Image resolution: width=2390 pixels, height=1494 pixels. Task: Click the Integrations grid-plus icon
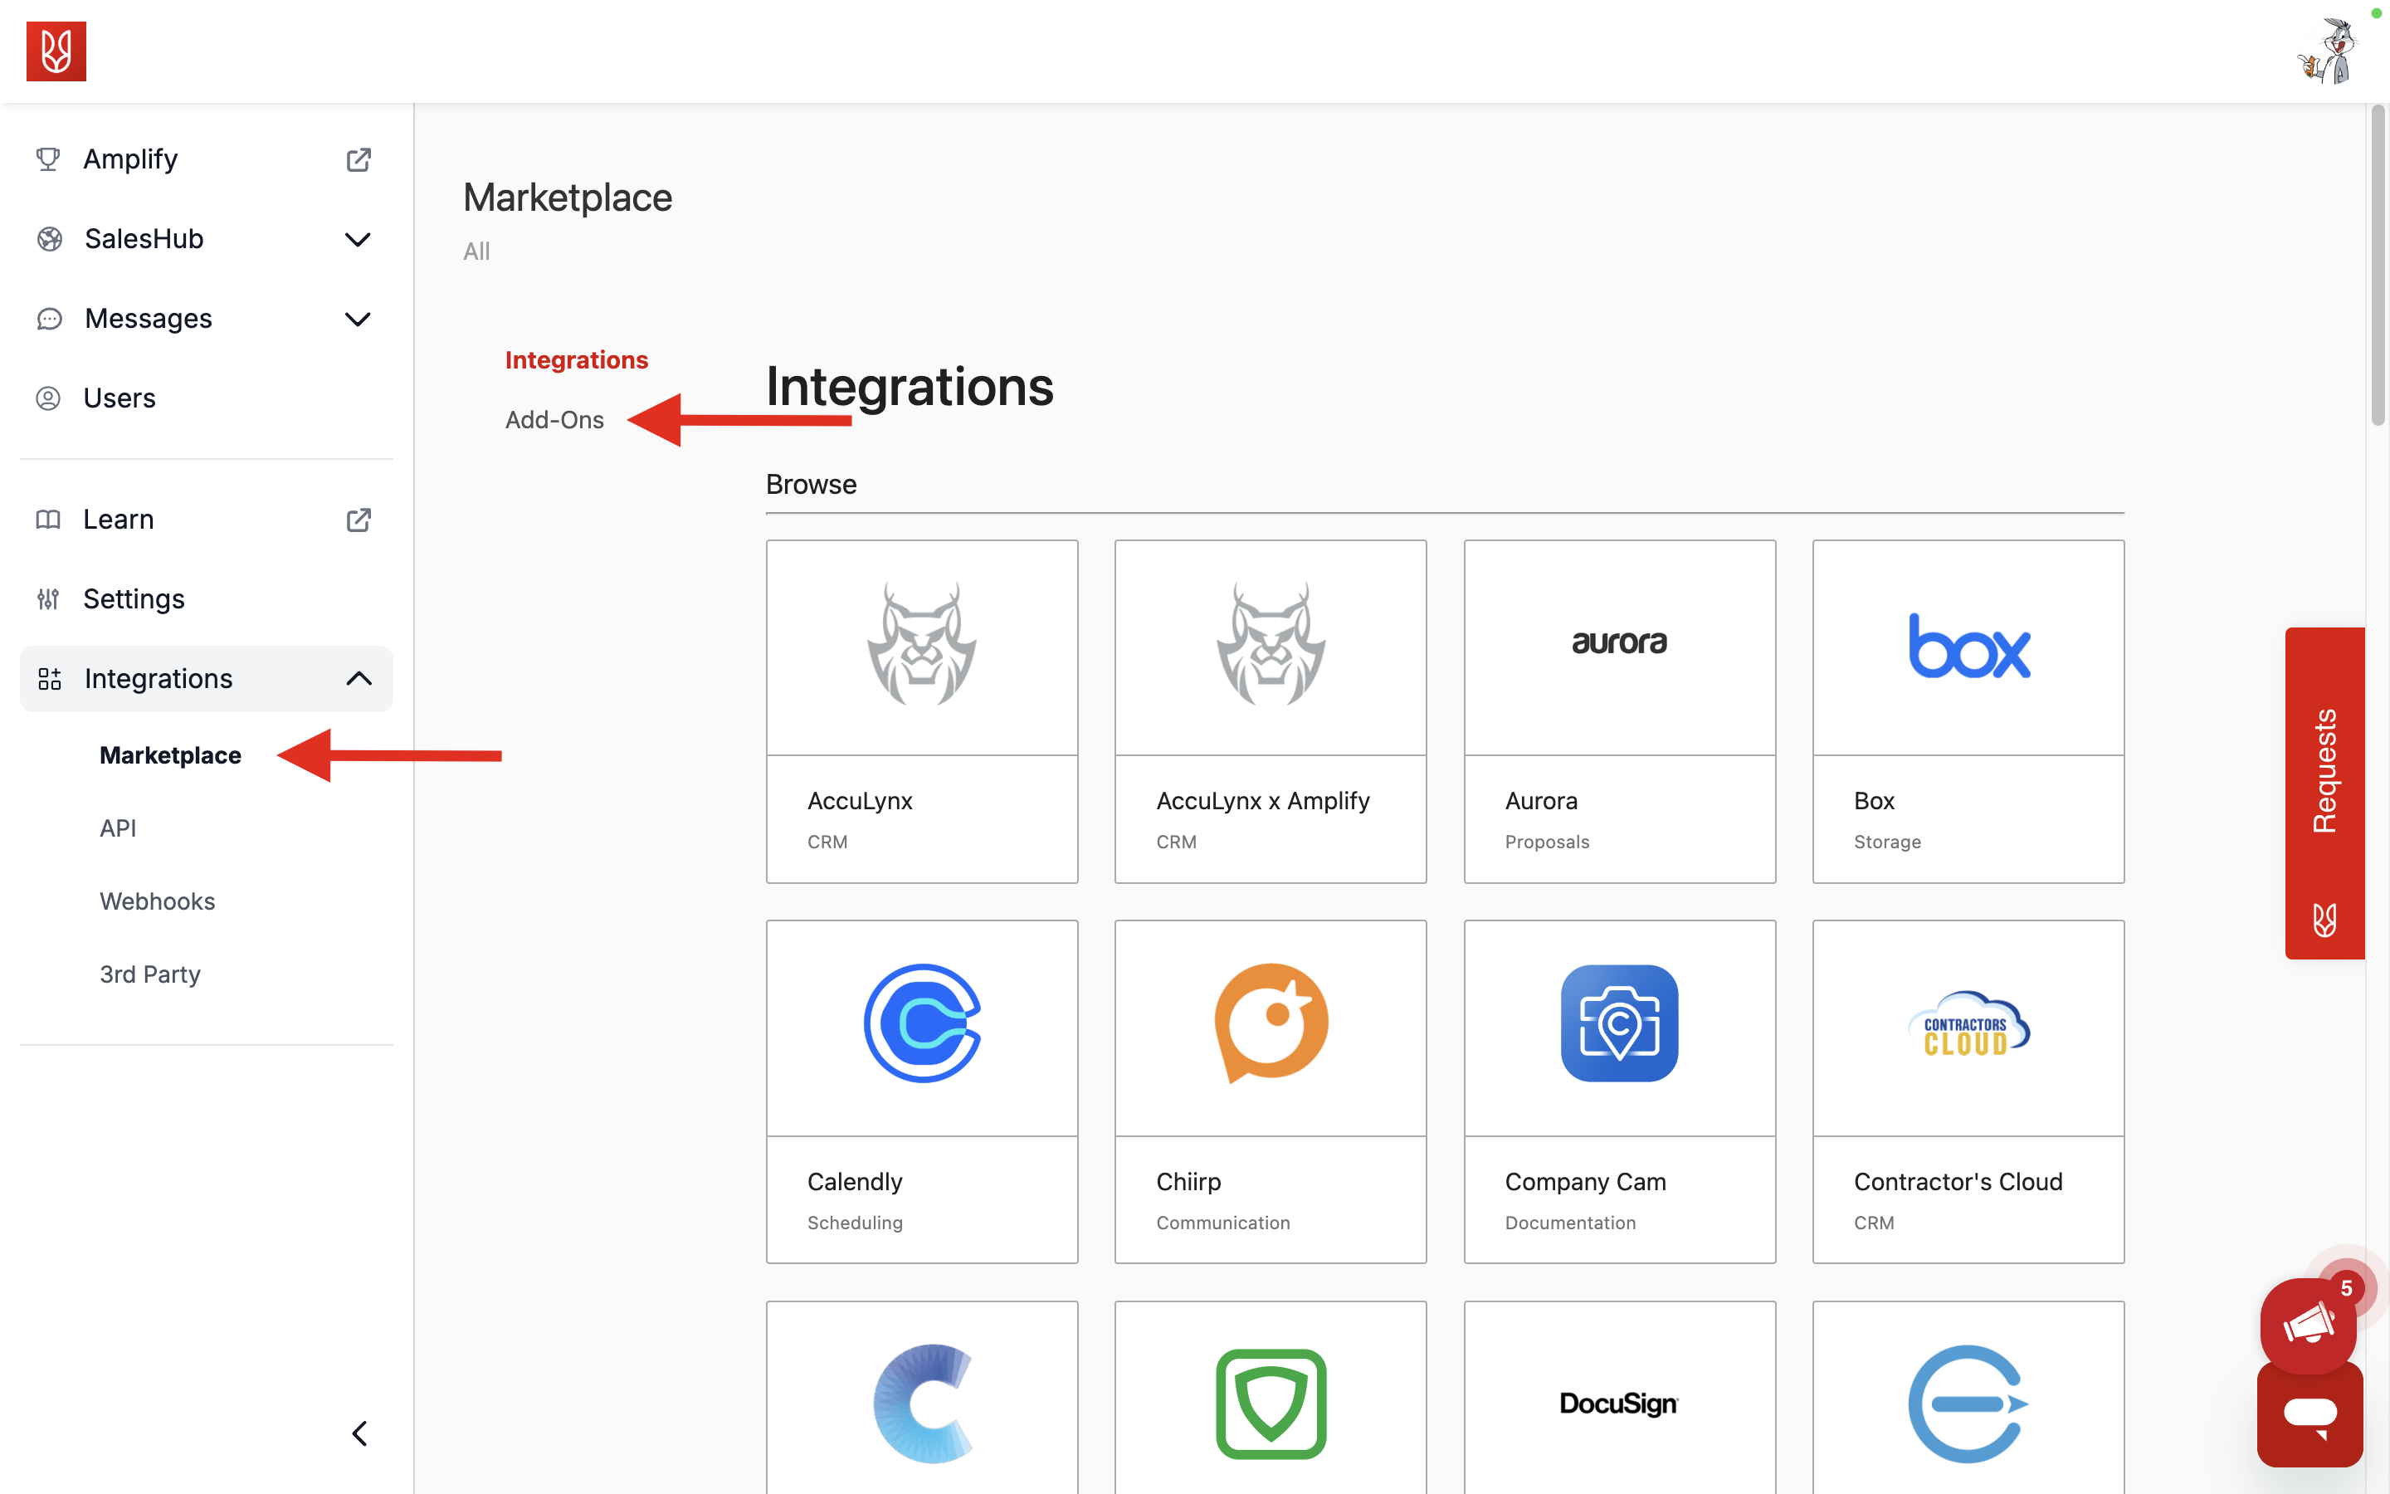(x=50, y=679)
